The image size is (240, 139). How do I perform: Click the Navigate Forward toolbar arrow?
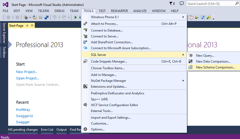(18, 18)
